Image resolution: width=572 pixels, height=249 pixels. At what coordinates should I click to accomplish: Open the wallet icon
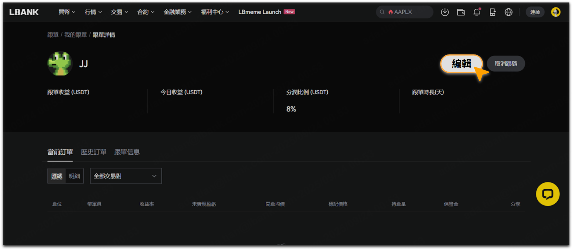tap(461, 12)
